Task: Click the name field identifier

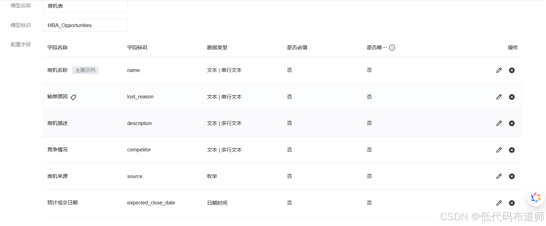Action: point(134,70)
